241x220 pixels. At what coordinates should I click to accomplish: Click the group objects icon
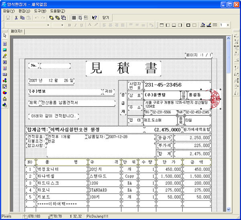(63, 18)
